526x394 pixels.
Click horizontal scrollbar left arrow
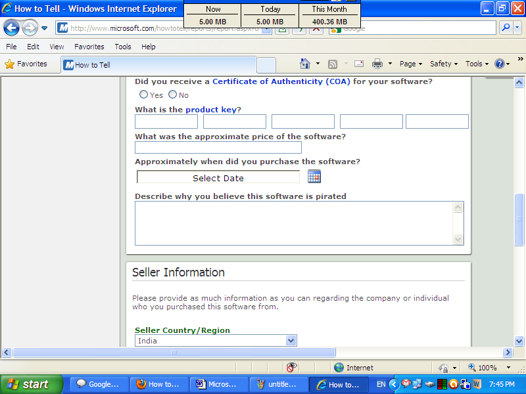pos(7,352)
